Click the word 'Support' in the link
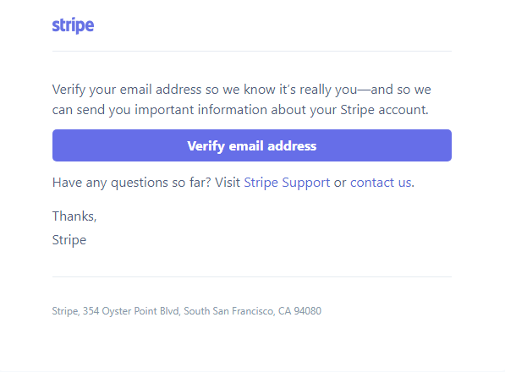Image resolution: width=505 pixels, height=372 pixels. coord(306,183)
